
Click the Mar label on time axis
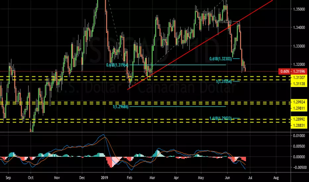(x=152, y=178)
